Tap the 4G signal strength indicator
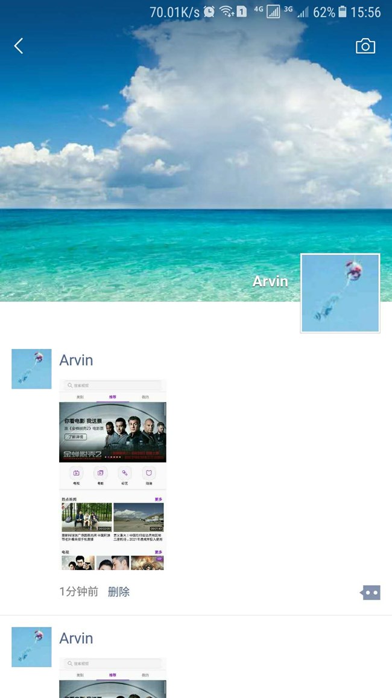The image size is (392, 698). tap(273, 11)
